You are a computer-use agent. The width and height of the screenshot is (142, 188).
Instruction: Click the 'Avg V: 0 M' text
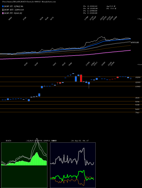tap(111, 6)
